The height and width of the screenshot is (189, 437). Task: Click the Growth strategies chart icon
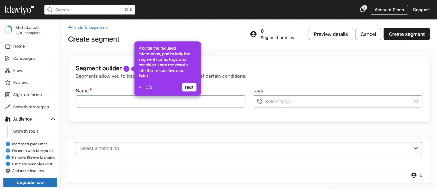(8, 107)
